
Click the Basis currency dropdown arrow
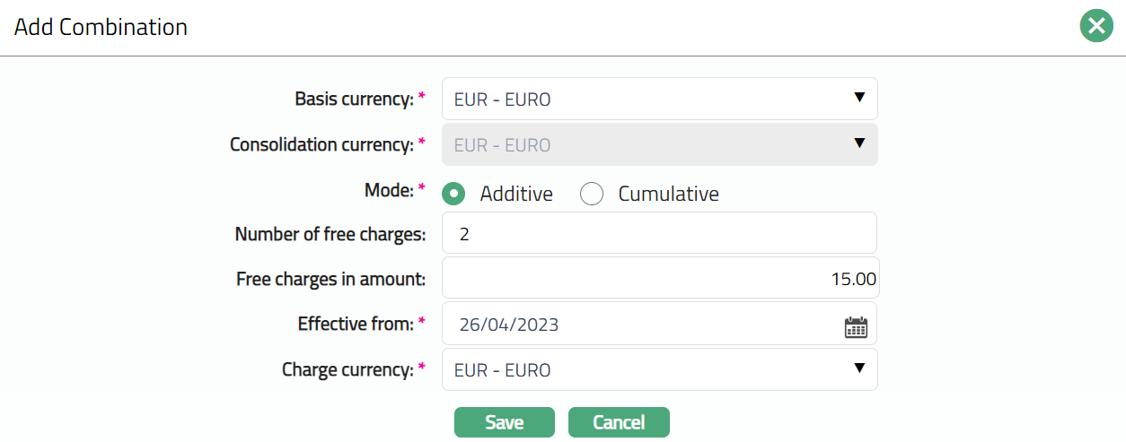[858, 98]
